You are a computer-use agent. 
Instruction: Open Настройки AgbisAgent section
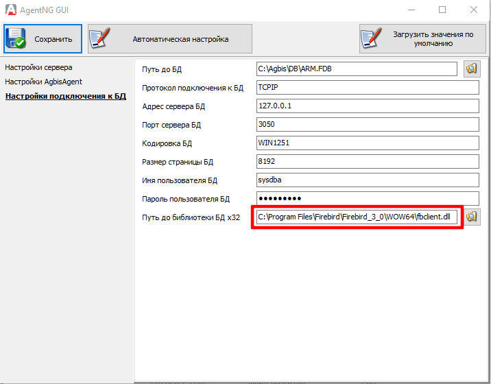pos(43,82)
